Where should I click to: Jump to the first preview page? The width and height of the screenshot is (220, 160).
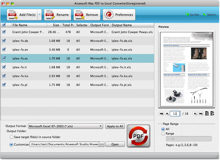tap(161, 114)
